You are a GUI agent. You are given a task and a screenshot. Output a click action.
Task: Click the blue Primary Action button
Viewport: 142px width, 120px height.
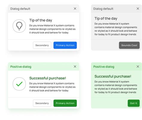tap(65, 45)
